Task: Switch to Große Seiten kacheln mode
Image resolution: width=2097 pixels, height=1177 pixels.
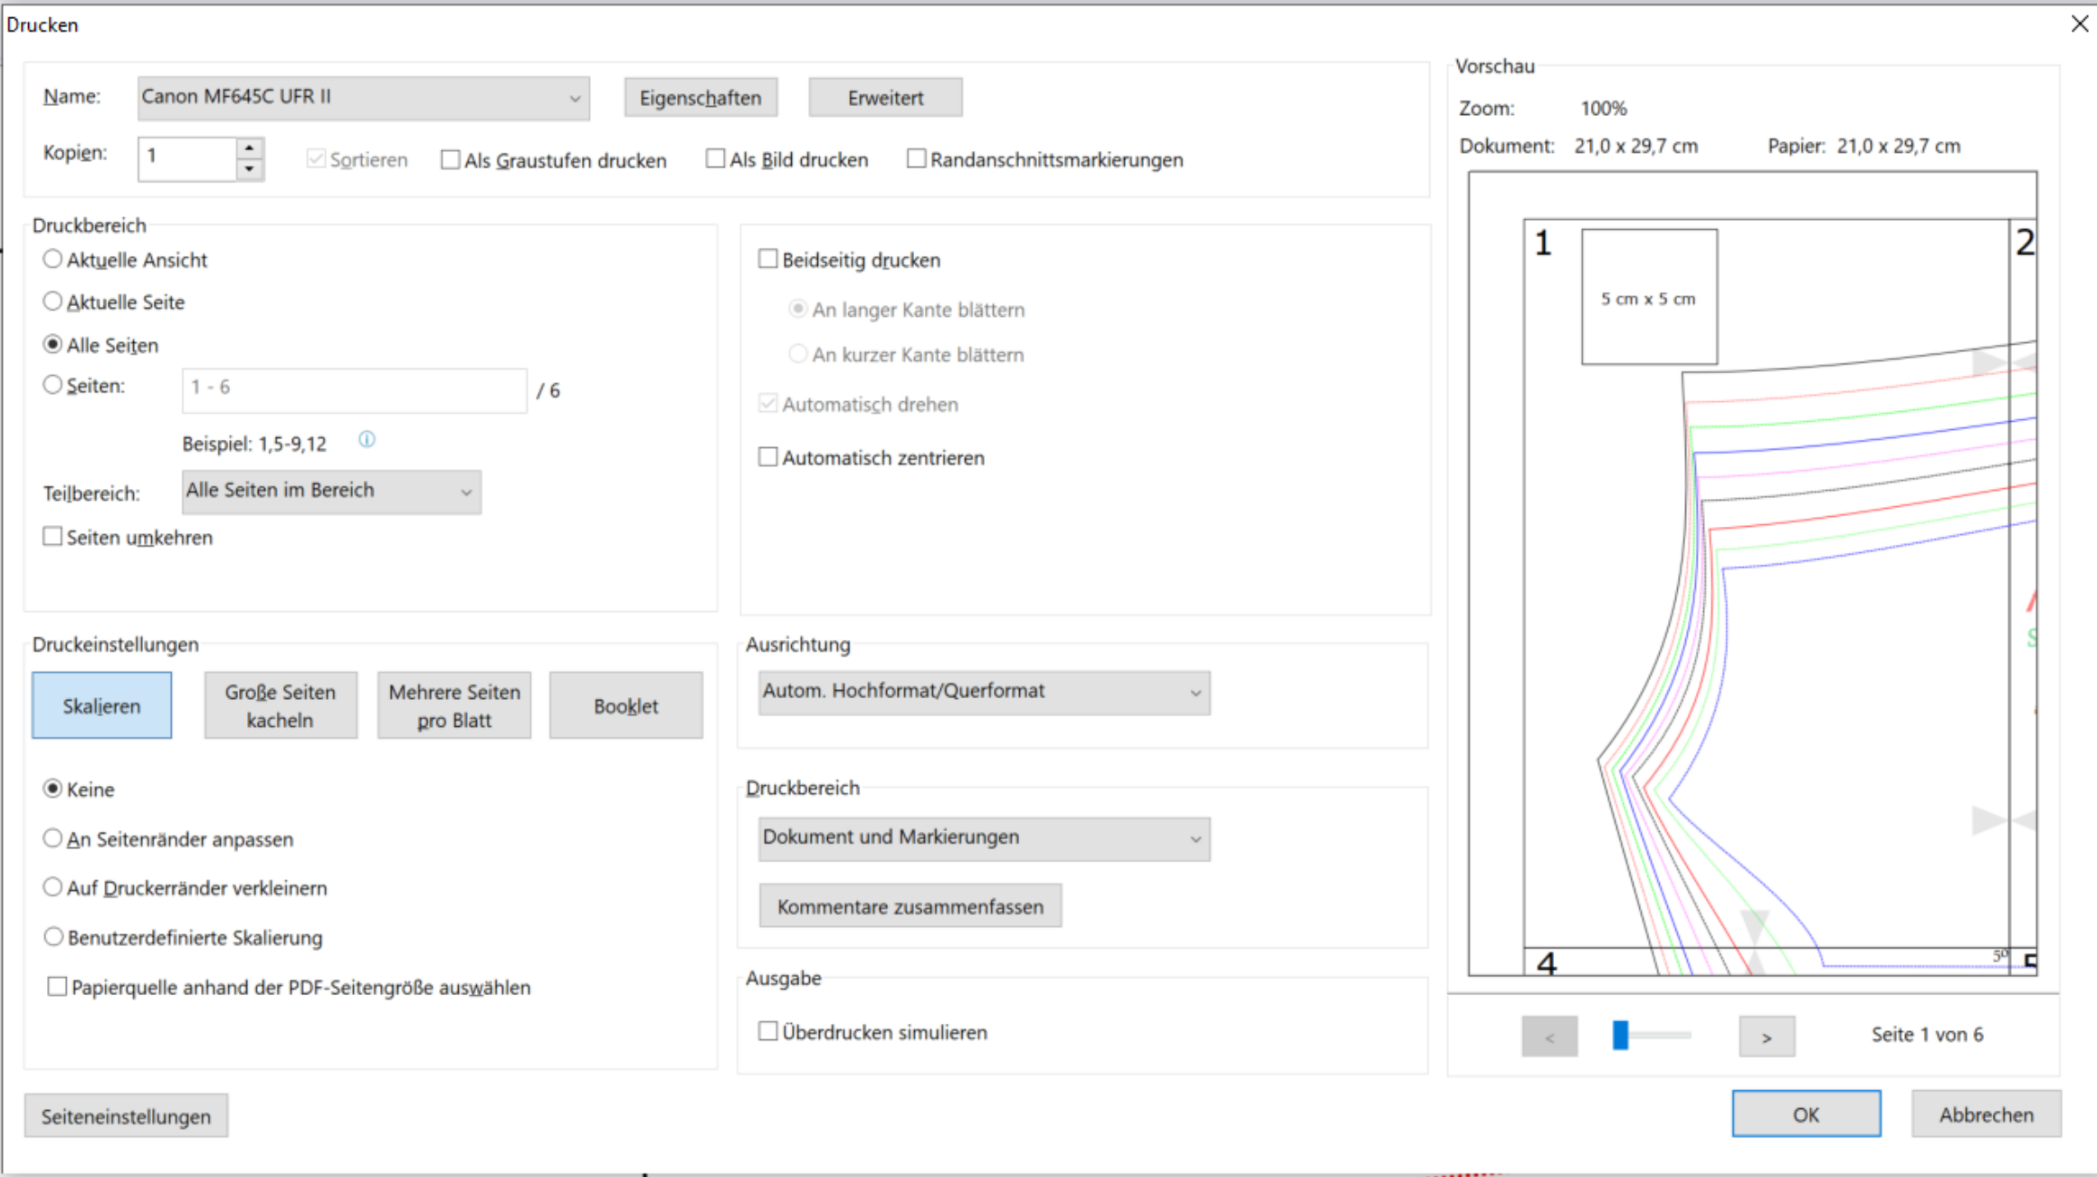Action: tap(281, 705)
